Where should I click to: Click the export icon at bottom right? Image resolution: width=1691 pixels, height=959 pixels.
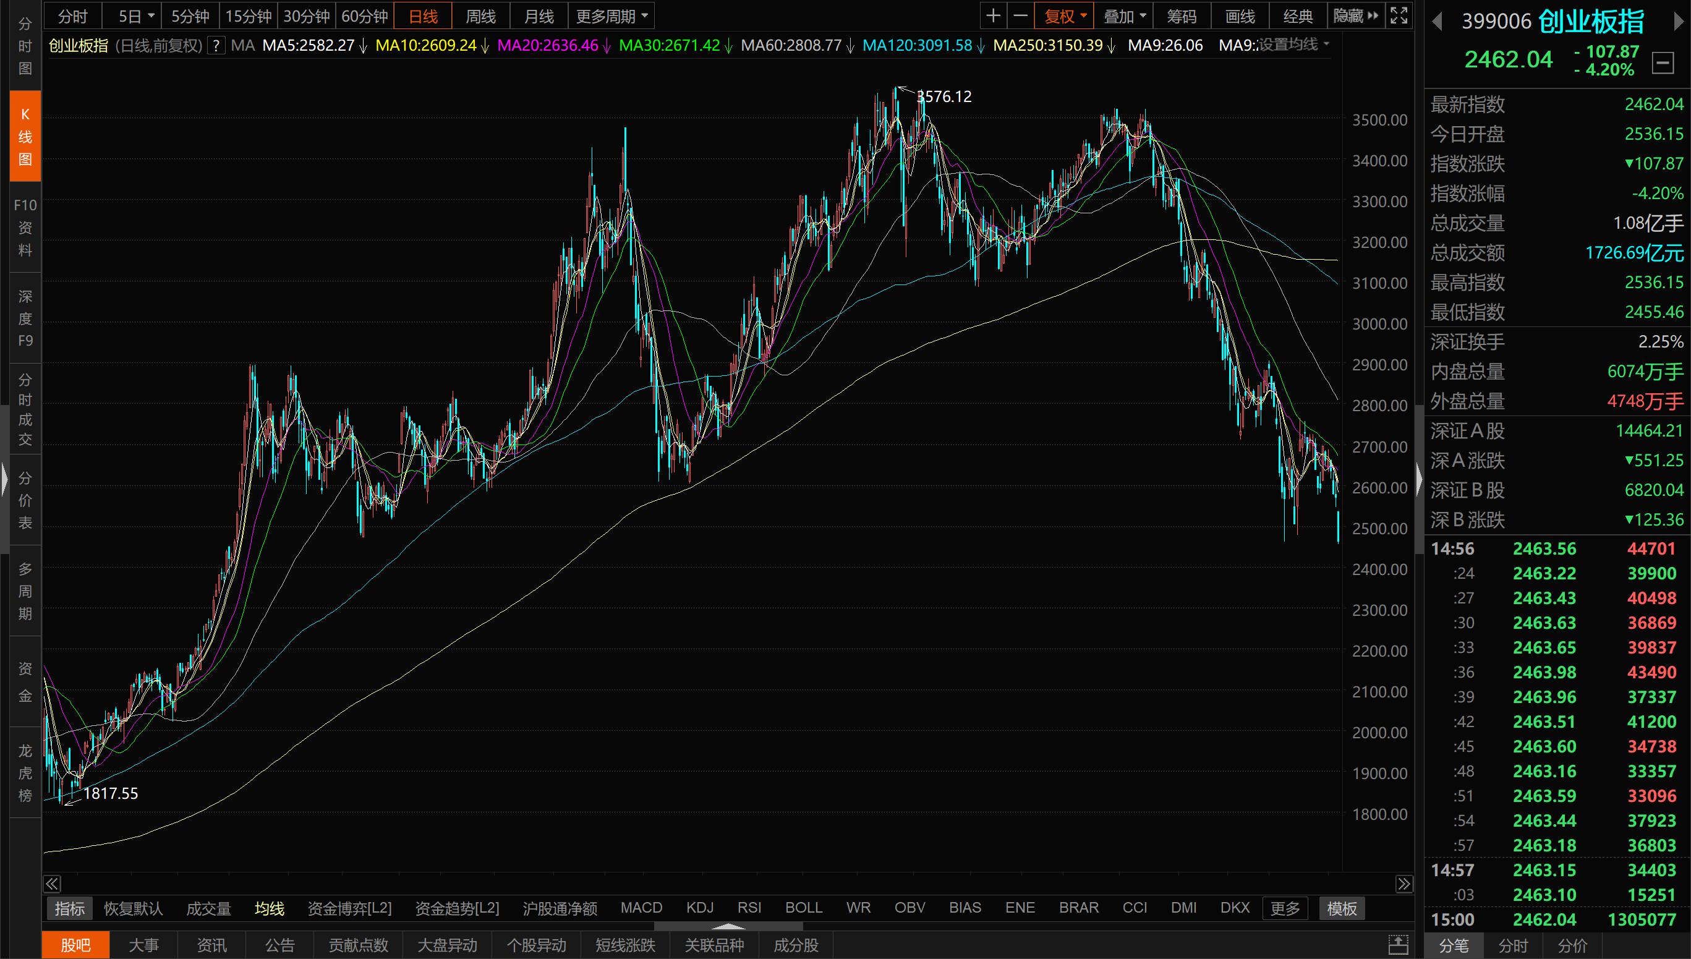[x=1398, y=945]
